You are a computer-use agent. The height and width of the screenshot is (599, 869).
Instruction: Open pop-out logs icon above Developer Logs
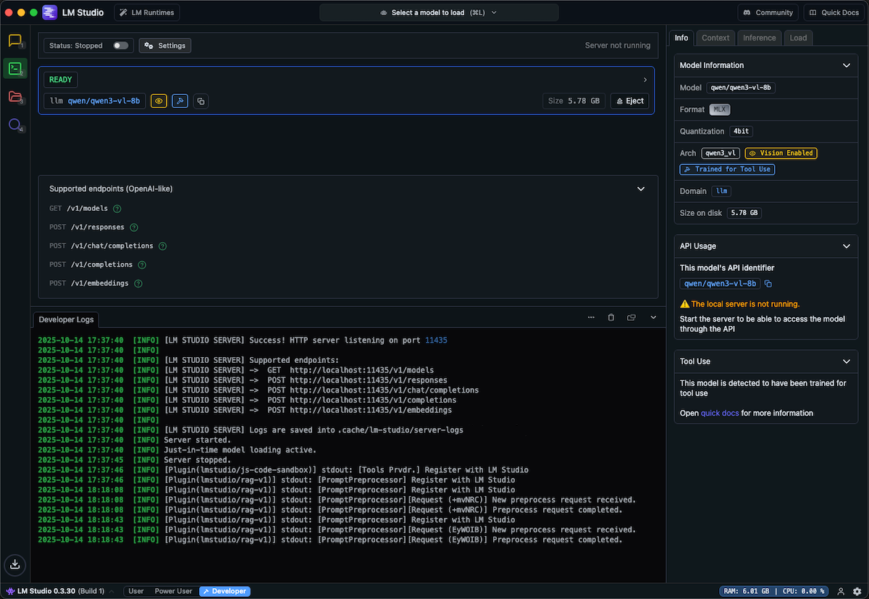[x=630, y=317]
